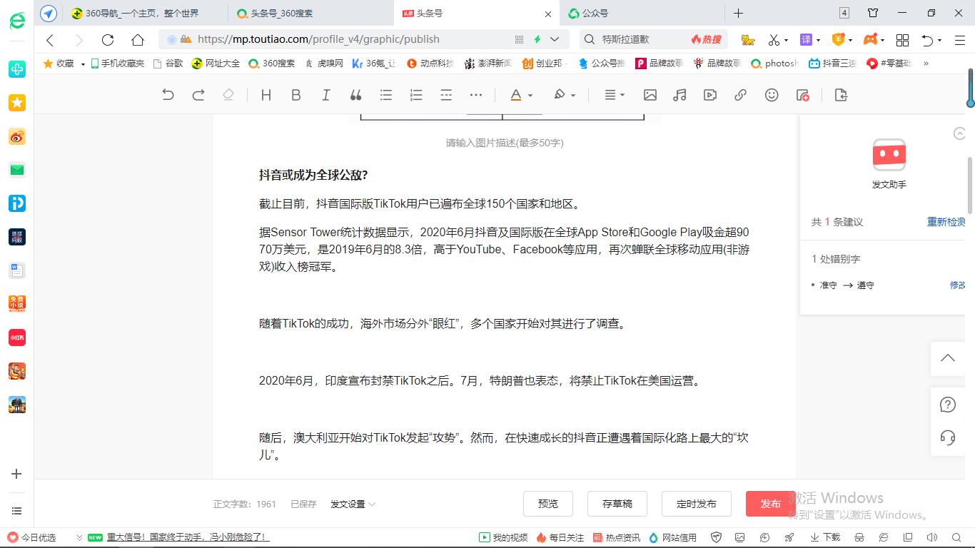Toggle bold formatting
Image resolution: width=975 pixels, height=548 pixels.
295,94
